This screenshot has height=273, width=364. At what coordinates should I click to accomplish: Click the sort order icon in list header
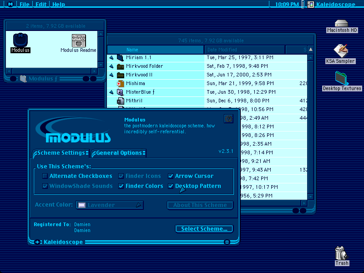[x=311, y=50]
